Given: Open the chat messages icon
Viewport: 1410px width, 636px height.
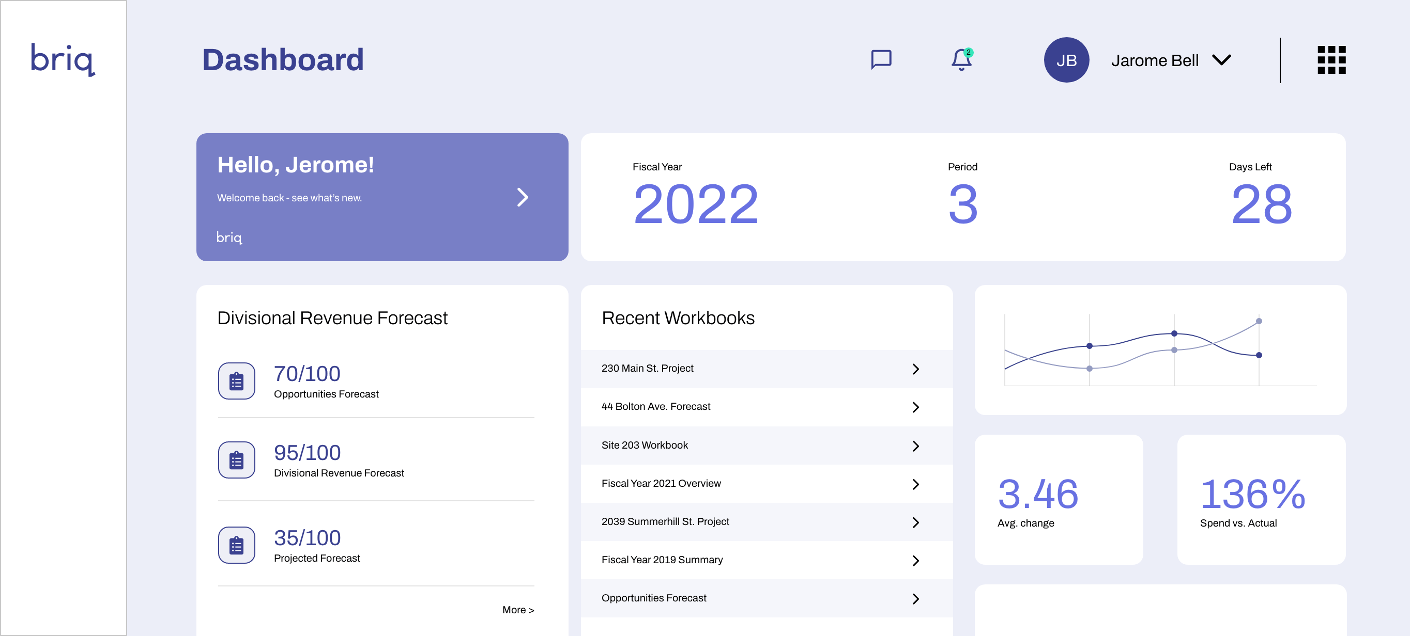Looking at the screenshot, I should 881,59.
